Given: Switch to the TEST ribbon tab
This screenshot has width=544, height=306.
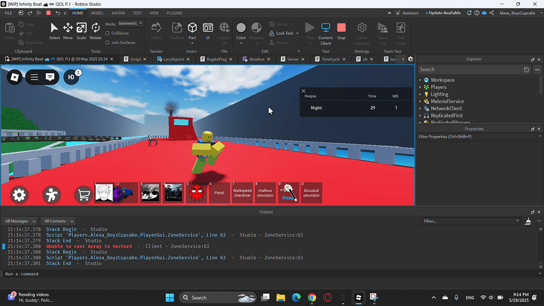Looking at the screenshot, I should pos(138,13).
